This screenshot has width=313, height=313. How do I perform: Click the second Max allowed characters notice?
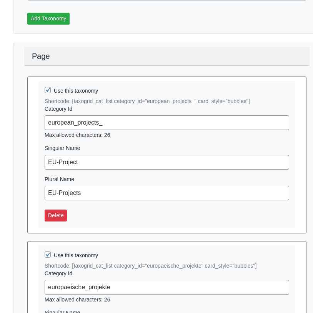(77, 300)
